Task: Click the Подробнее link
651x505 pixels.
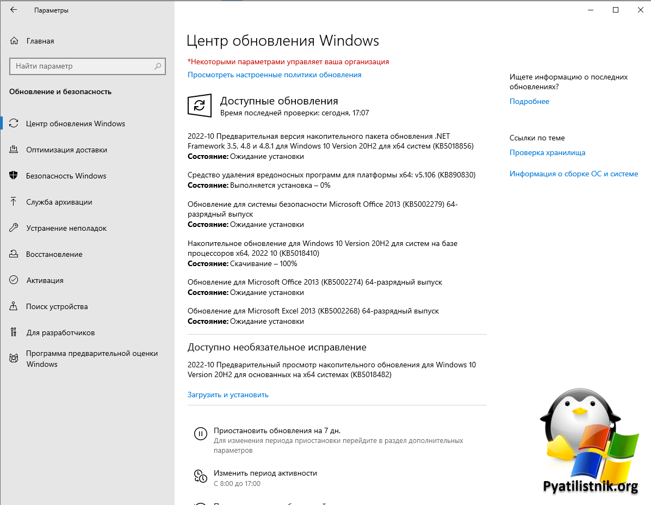Action: tap(529, 101)
